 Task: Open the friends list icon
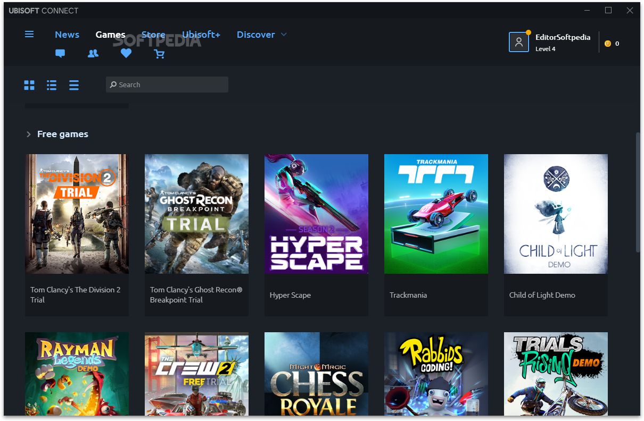[93, 54]
